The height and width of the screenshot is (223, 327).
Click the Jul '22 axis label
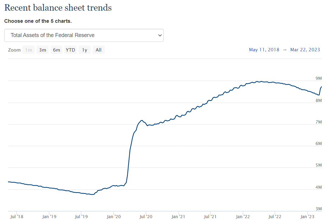275,217
